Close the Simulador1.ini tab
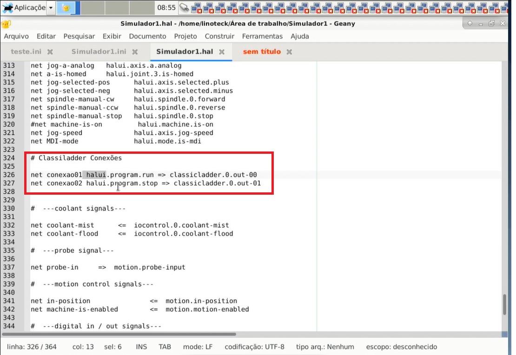516x355 pixels. click(135, 52)
